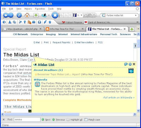Open the address bar history dropdown
Image resolution: width=141 pixels, height=128 pixels.
[81, 16]
